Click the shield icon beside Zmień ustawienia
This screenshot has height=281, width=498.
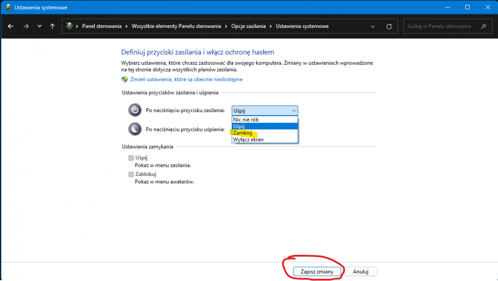125,79
